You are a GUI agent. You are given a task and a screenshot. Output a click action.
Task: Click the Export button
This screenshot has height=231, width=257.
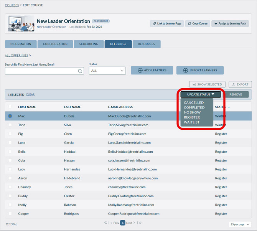(x=240, y=84)
